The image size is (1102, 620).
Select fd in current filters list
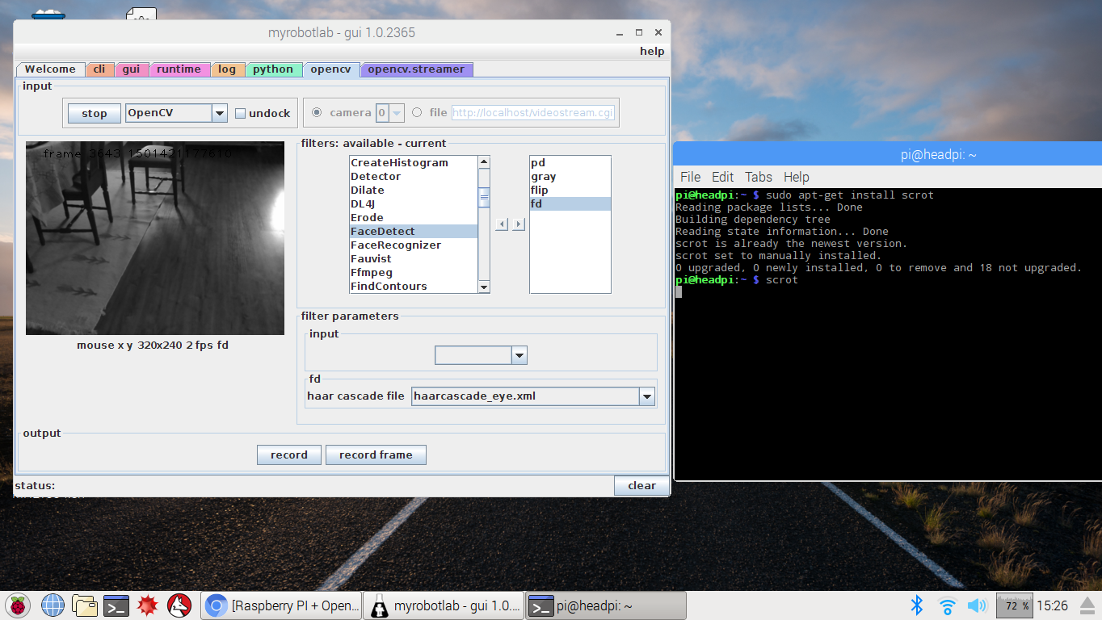(570, 204)
